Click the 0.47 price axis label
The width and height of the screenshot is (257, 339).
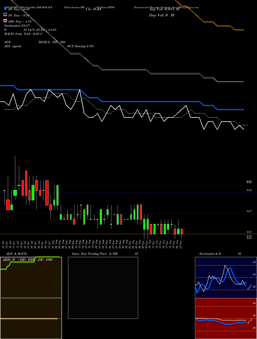(x=249, y=211)
